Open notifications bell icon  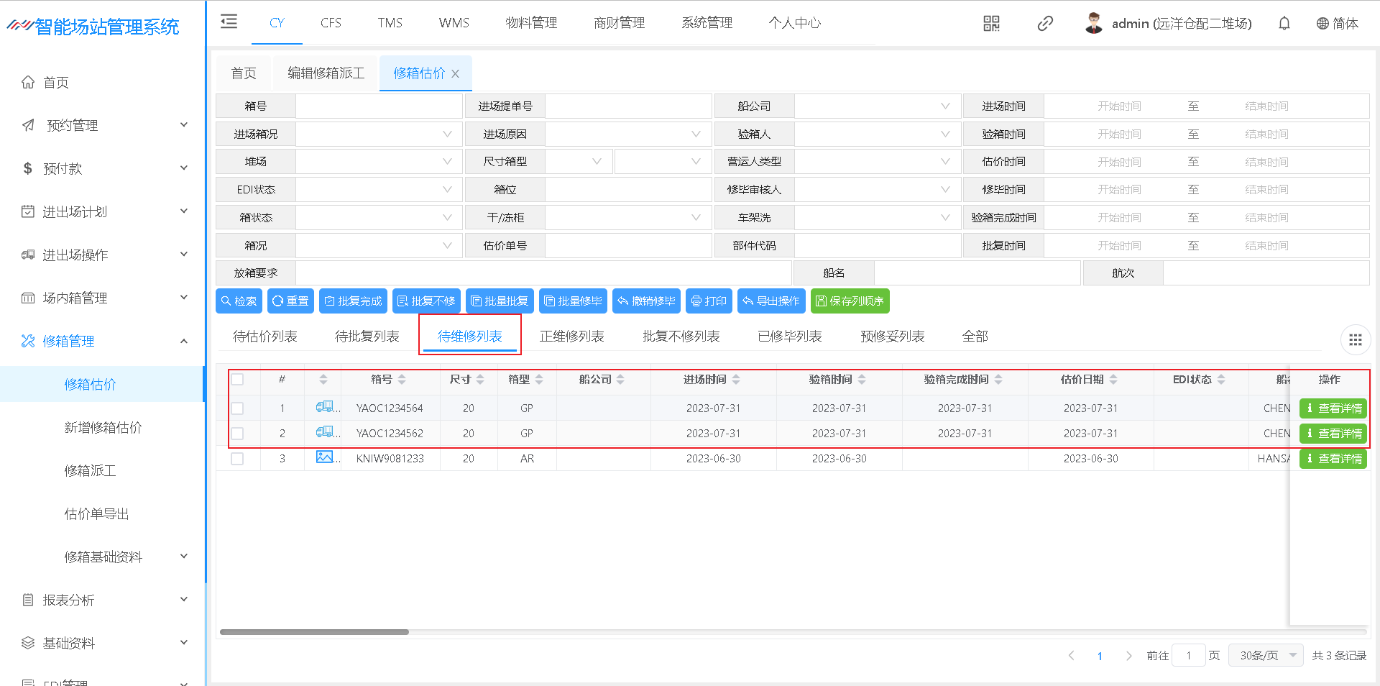(1284, 24)
